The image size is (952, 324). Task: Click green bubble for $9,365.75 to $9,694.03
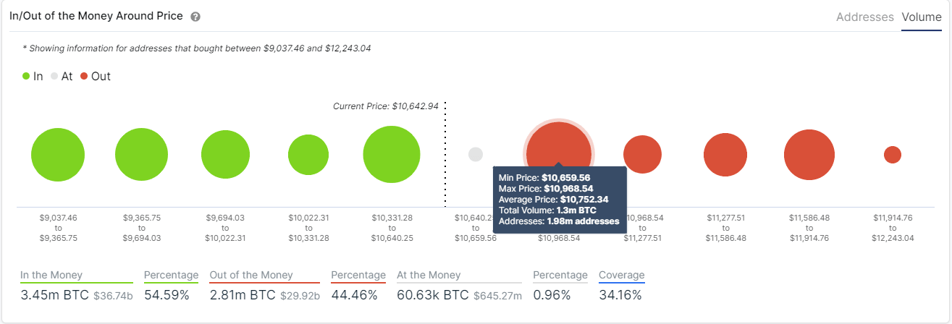142,155
